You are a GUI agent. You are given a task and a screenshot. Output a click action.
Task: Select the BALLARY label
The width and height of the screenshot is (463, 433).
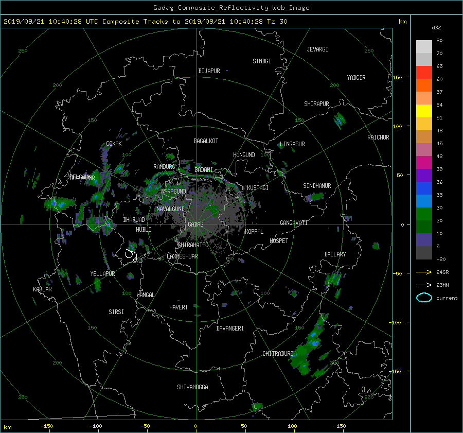[x=335, y=254]
